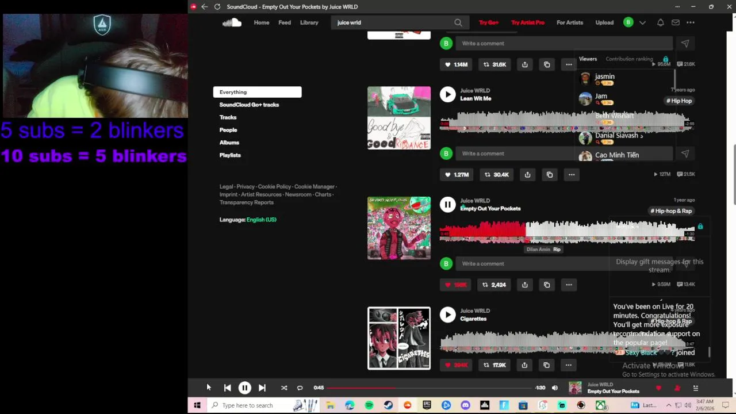Seek in Empty Out Your Pockets waveform
This screenshot has height=414, width=736.
pos(567,232)
